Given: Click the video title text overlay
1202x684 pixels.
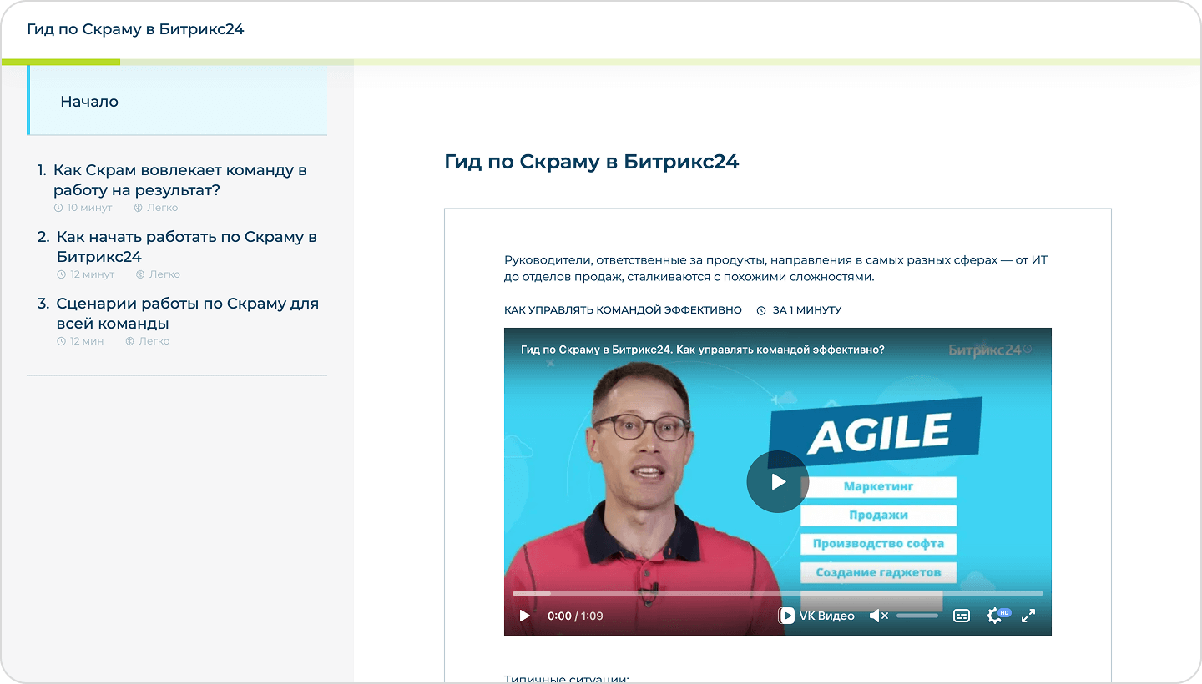Looking at the screenshot, I should [x=702, y=350].
